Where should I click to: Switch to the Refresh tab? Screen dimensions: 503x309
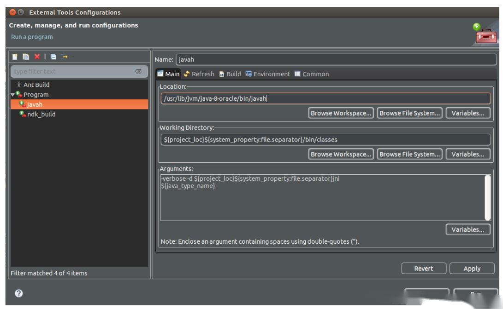(x=199, y=74)
